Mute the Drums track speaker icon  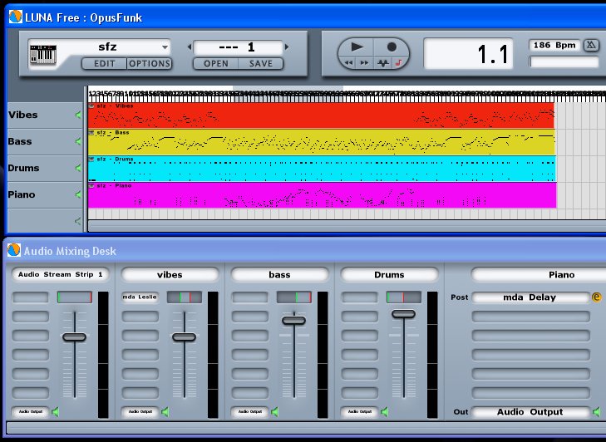[78, 168]
